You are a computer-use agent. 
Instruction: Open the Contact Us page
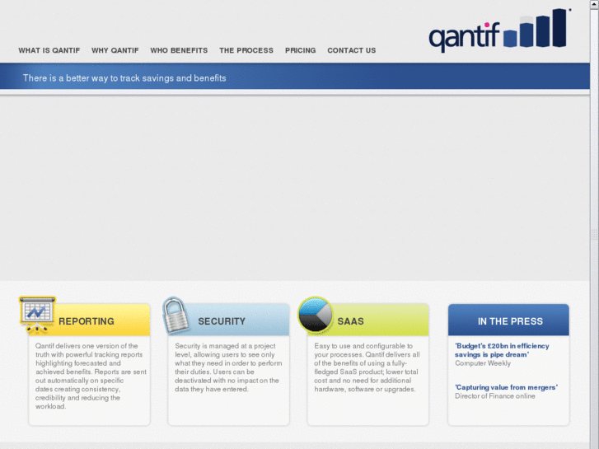click(352, 50)
